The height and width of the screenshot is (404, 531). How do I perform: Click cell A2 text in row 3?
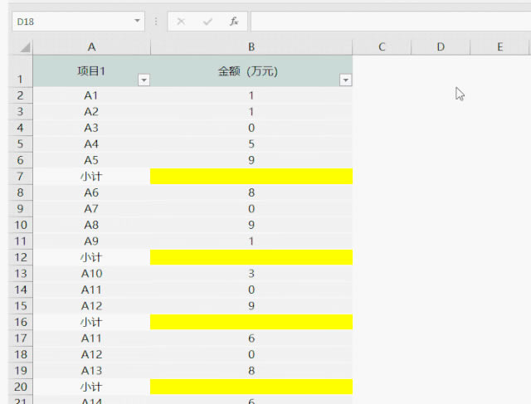coord(91,112)
